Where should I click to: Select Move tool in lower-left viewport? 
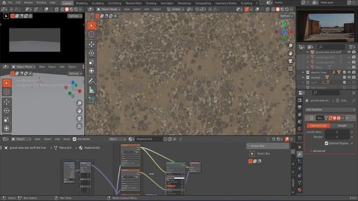pos(6,102)
